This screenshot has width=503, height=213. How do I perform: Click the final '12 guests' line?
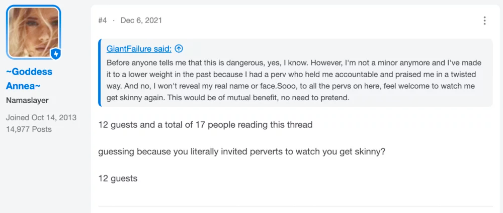click(x=118, y=178)
